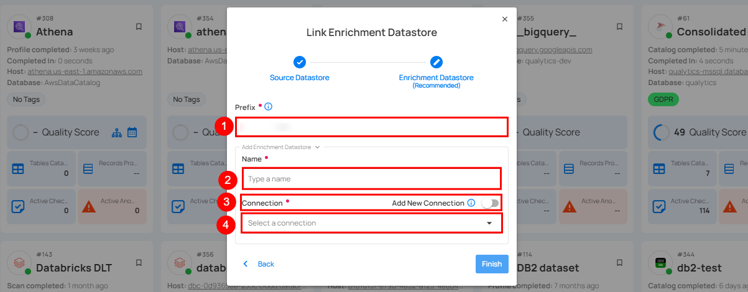
Task: Click the Athena datastore logo icon
Action: [x=21, y=27]
